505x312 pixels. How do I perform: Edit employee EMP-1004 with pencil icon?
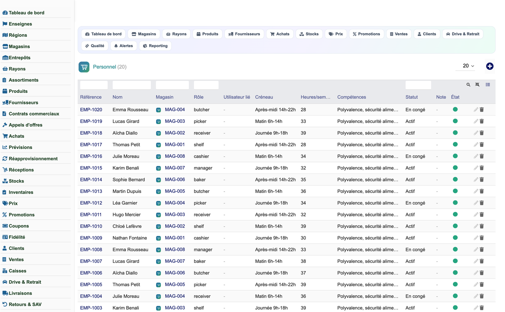[x=476, y=296]
